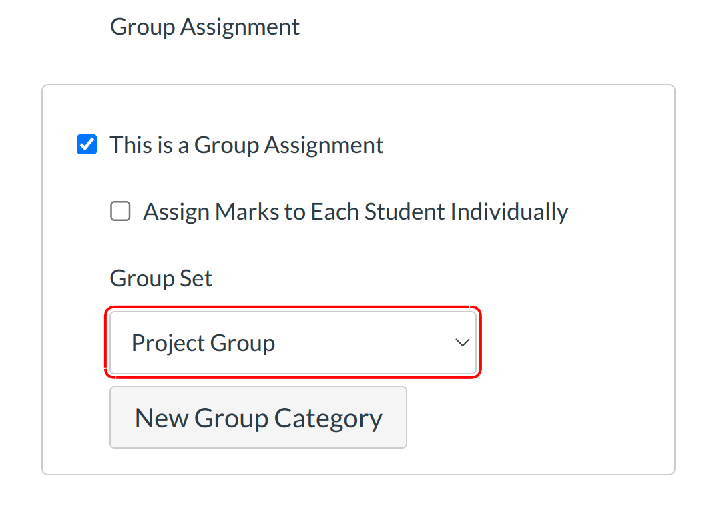Open the Group Set dropdown
The image size is (725, 506).
[292, 343]
